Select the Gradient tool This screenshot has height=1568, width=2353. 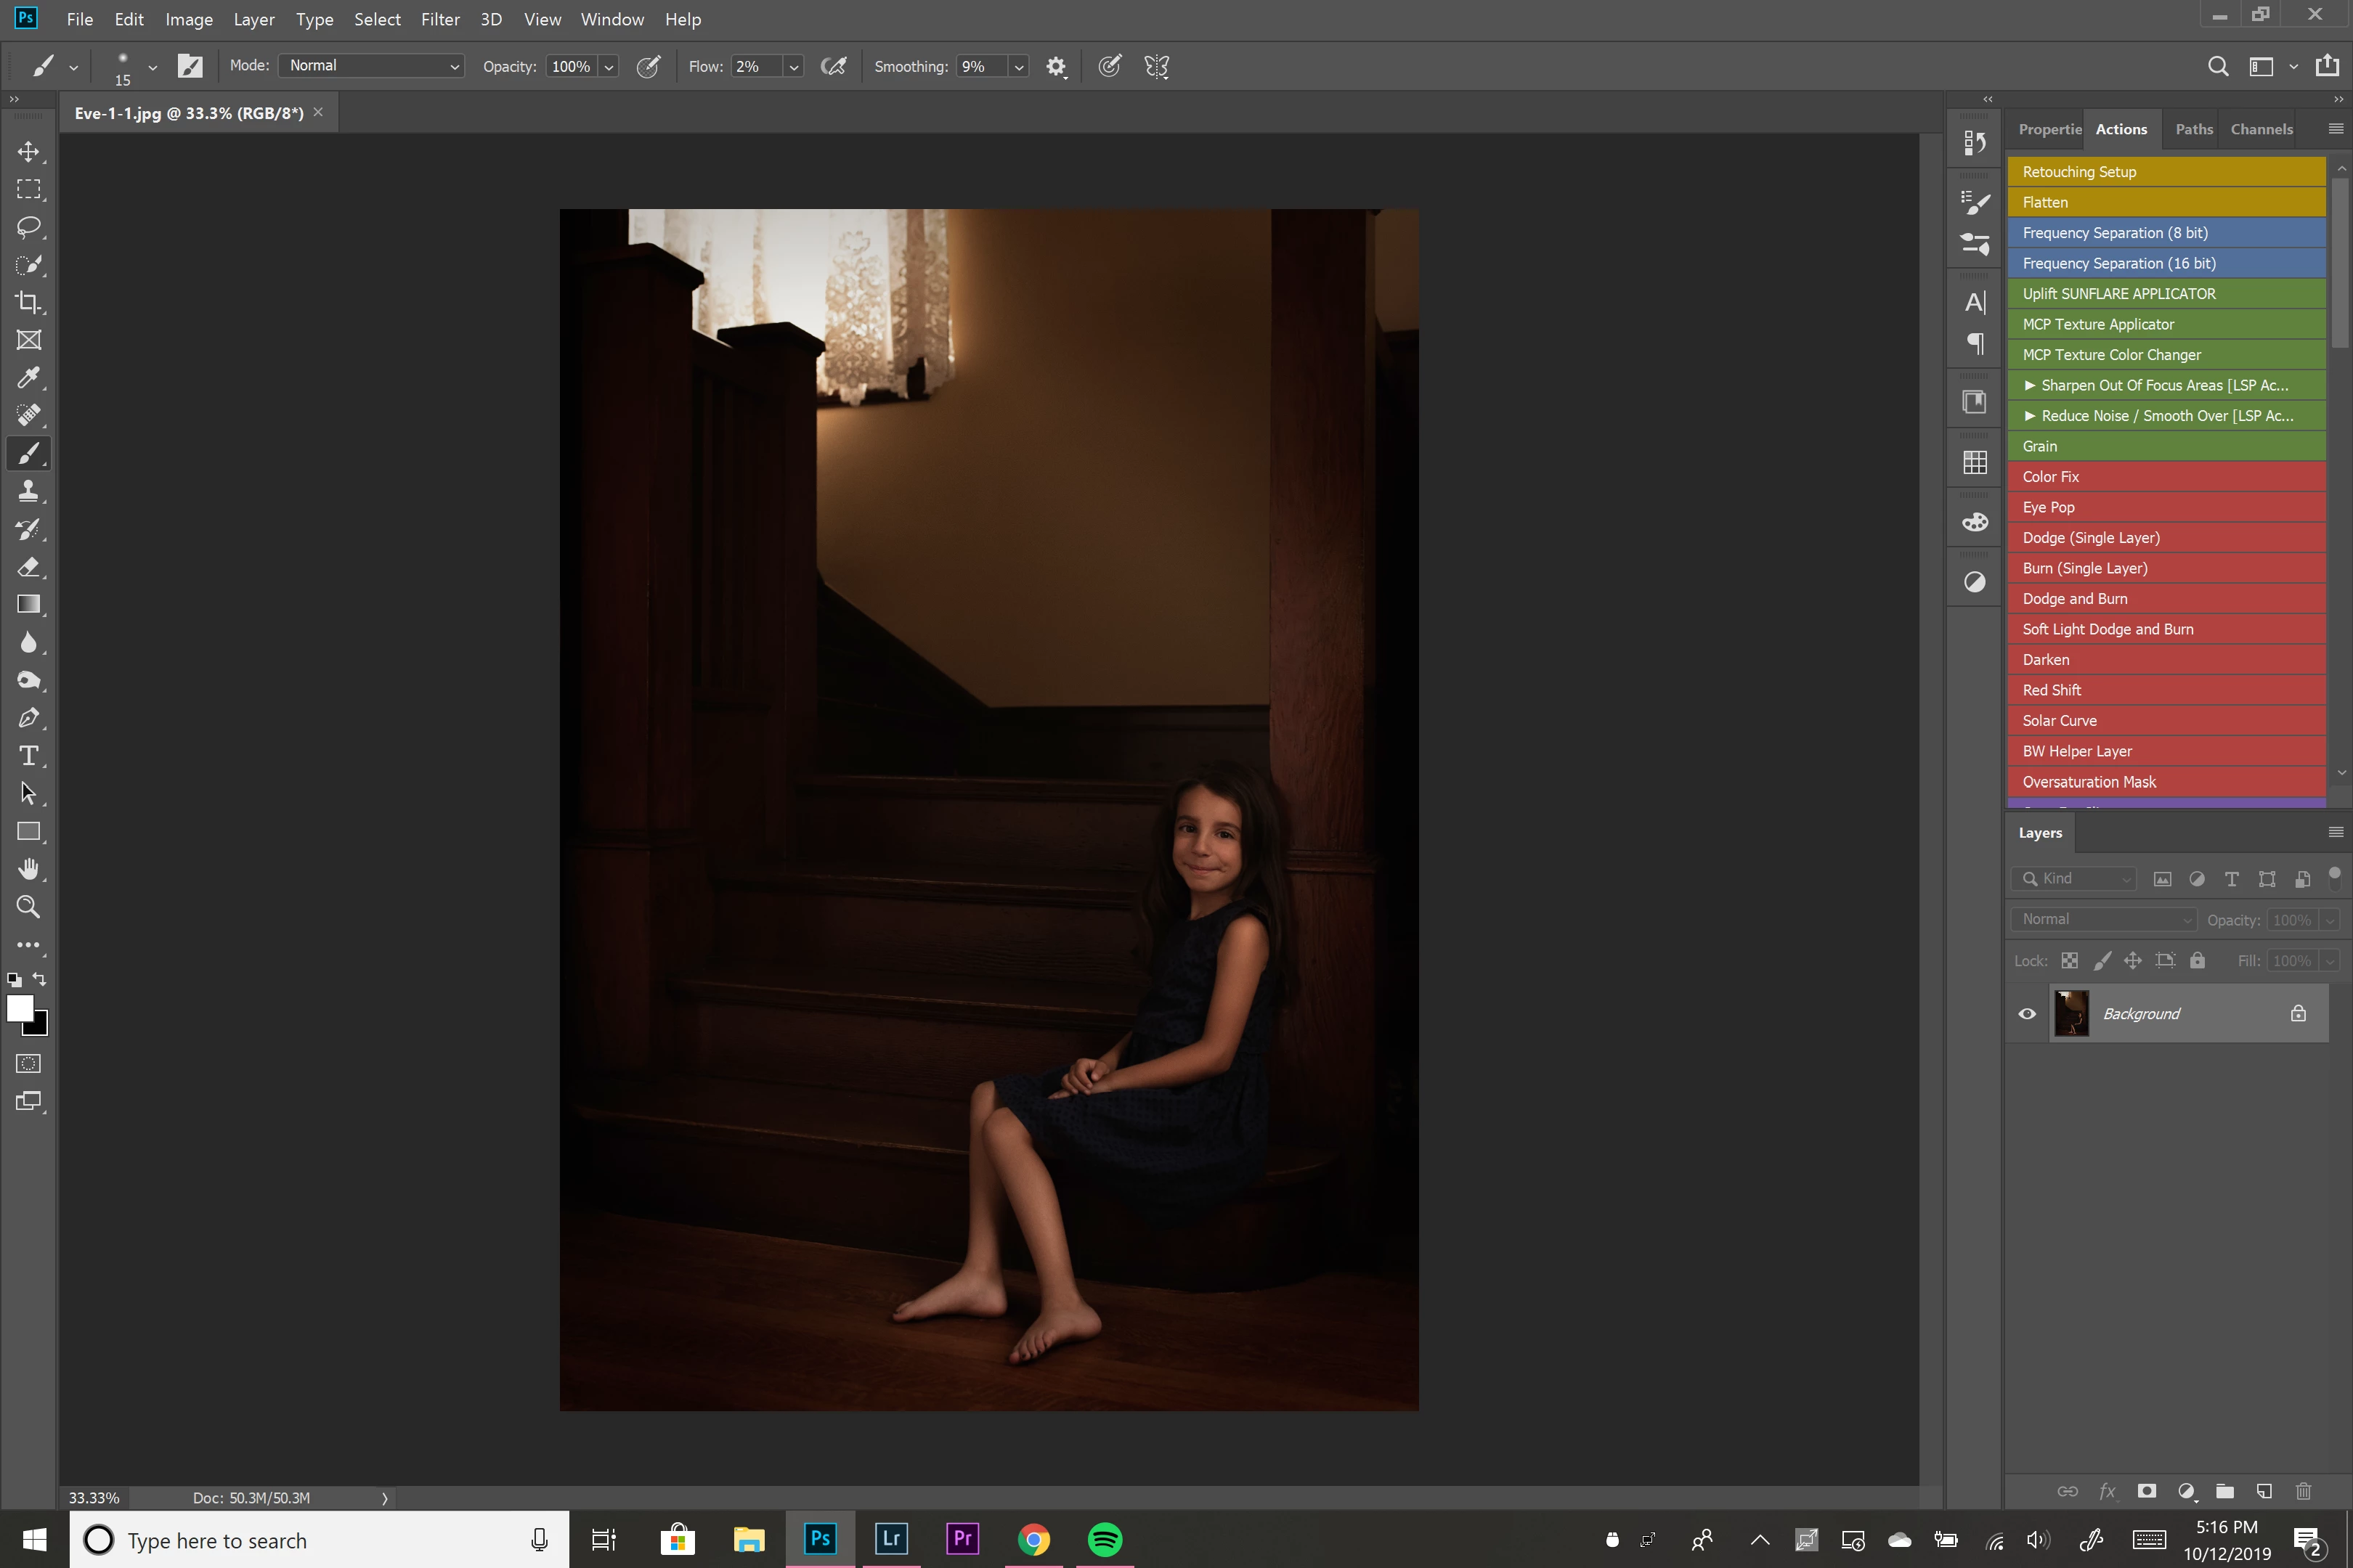[x=28, y=604]
